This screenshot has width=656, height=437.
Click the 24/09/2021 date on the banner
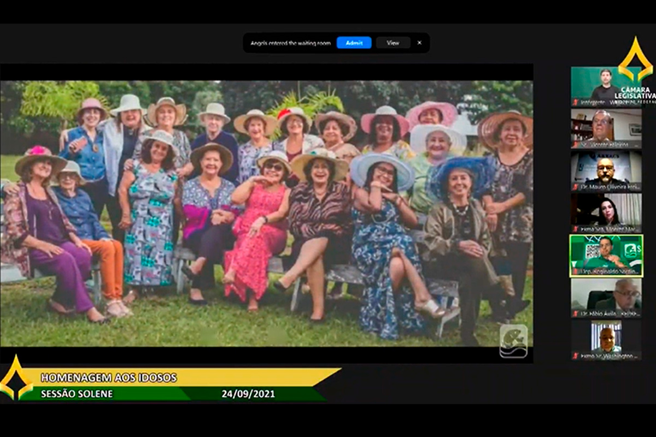point(248,394)
